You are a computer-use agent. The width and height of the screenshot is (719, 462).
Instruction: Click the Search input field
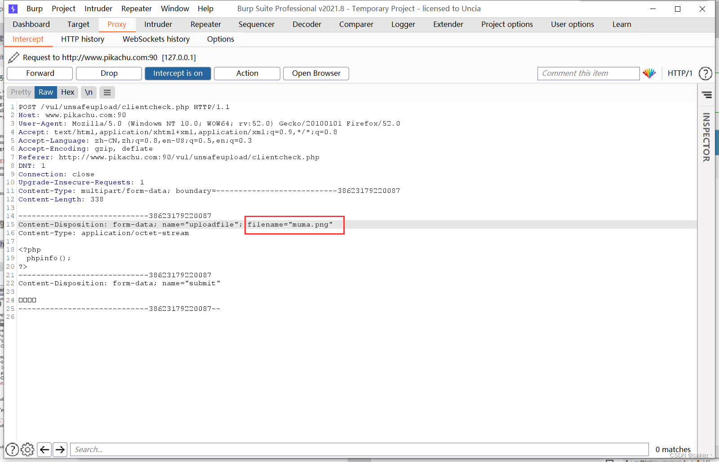click(359, 449)
